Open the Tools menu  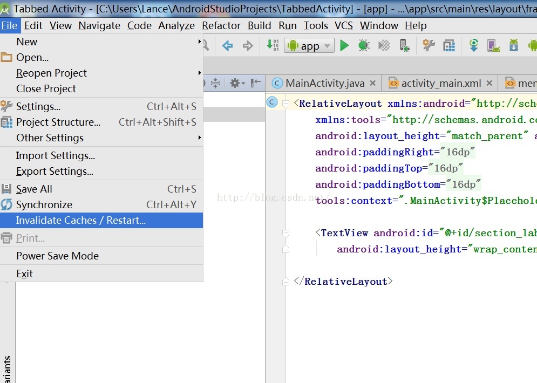(316, 26)
